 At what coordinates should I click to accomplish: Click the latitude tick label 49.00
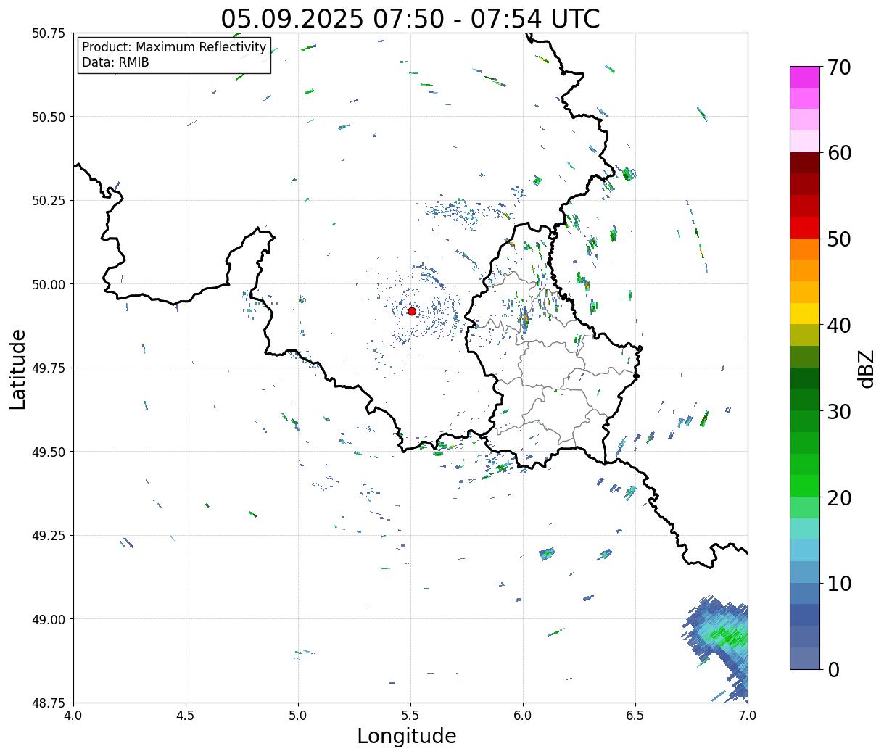click(x=48, y=619)
